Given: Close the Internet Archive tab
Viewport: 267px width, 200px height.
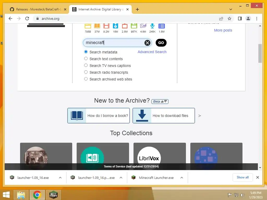Looking at the screenshot, I should pyautogui.click(x=127, y=9).
